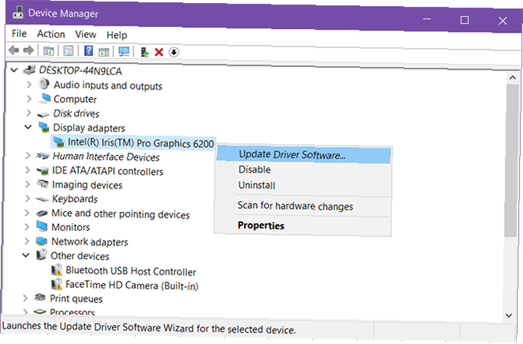523x344 pixels.
Task: Click the FaceTime HD Camera warning icon
Action: 56,284
